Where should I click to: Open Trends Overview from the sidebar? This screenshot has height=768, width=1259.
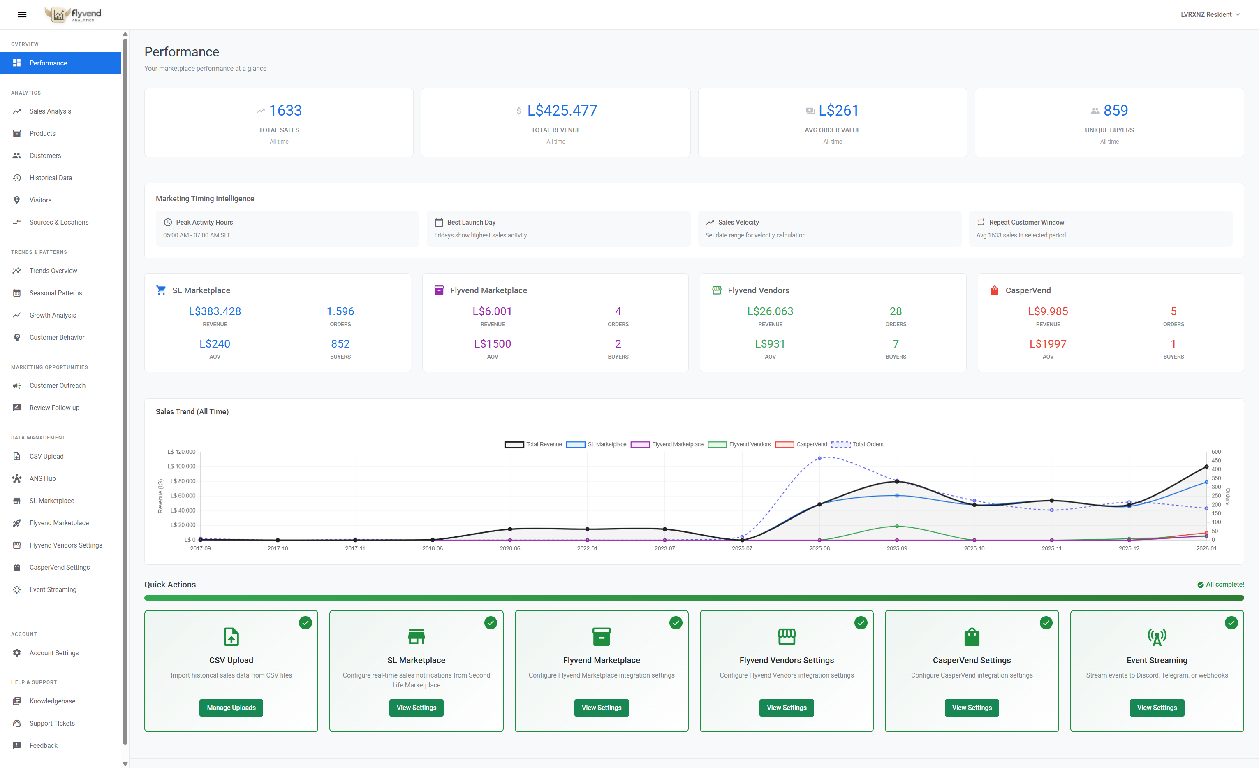[53, 271]
